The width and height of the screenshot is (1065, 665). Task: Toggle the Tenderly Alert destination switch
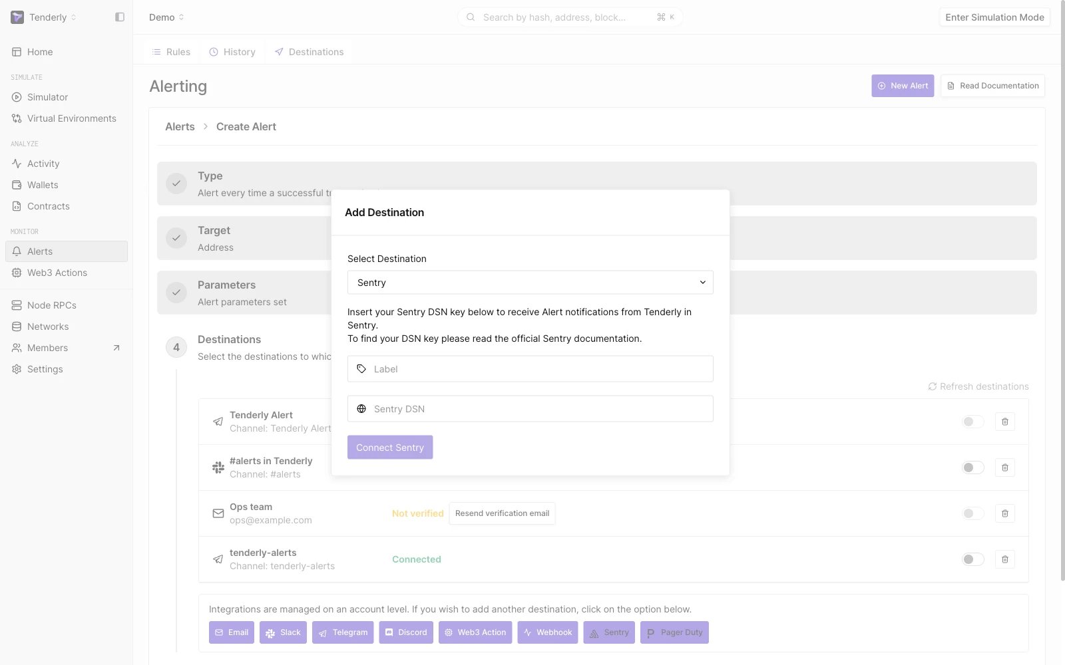972,422
